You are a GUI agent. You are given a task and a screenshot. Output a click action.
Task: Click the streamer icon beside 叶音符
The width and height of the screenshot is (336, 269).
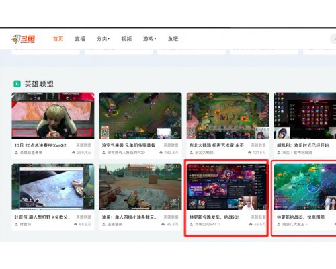pos(16,224)
